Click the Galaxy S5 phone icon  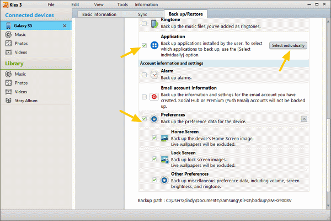coord(8,25)
